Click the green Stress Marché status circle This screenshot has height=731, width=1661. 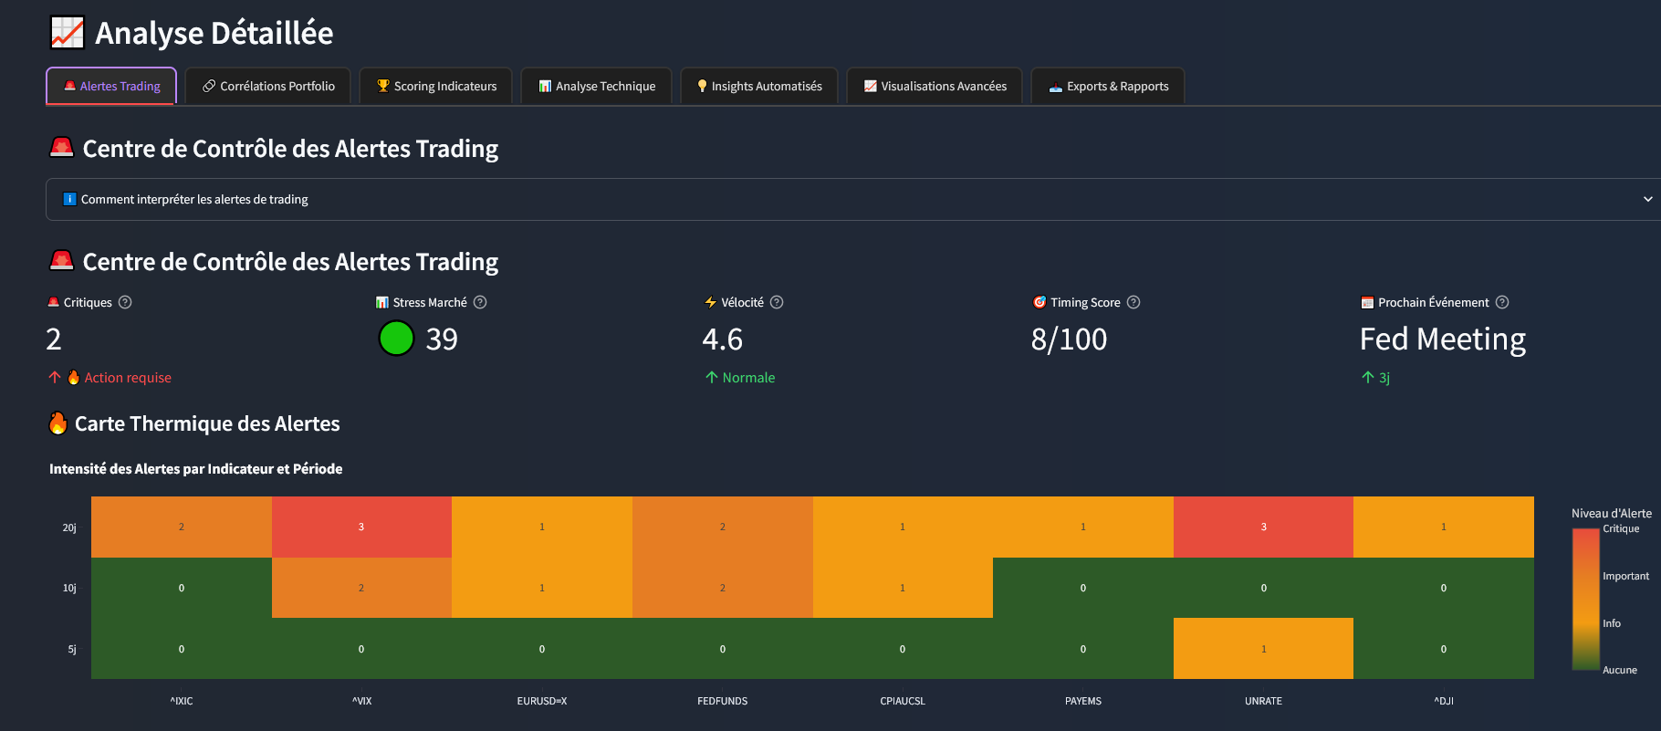point(396,339)
